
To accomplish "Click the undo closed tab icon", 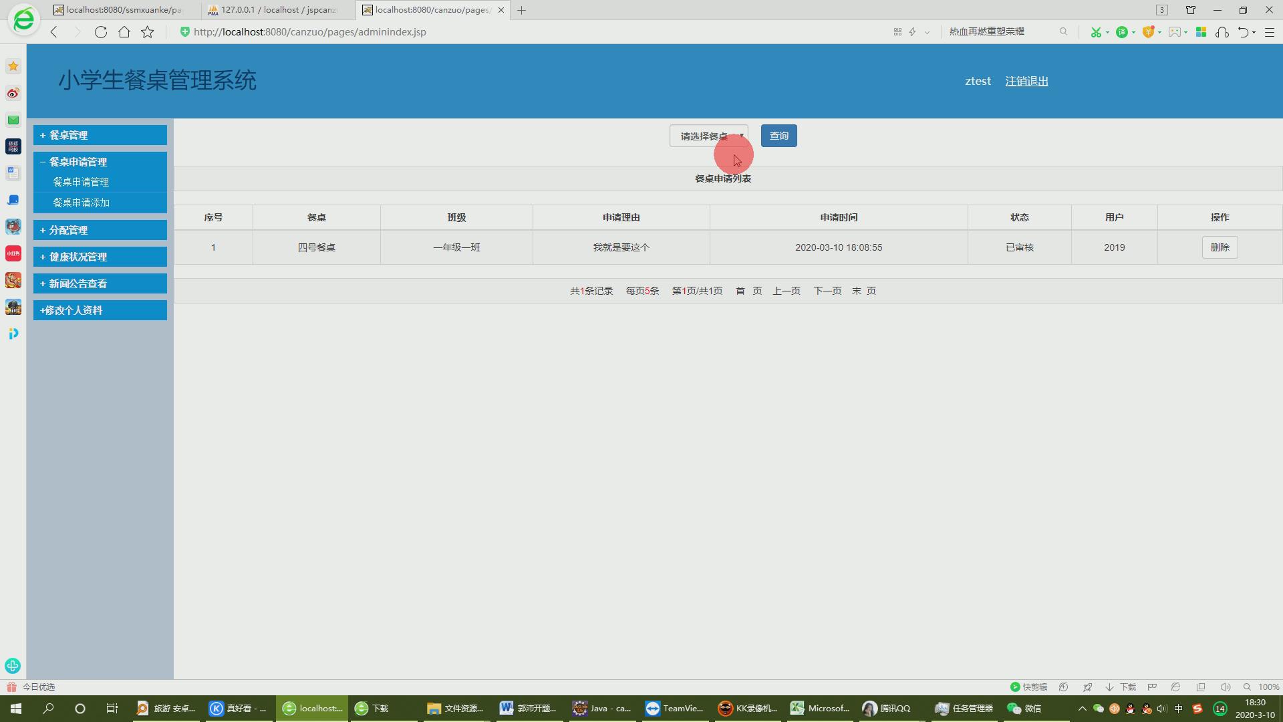I will [1243, 32].
